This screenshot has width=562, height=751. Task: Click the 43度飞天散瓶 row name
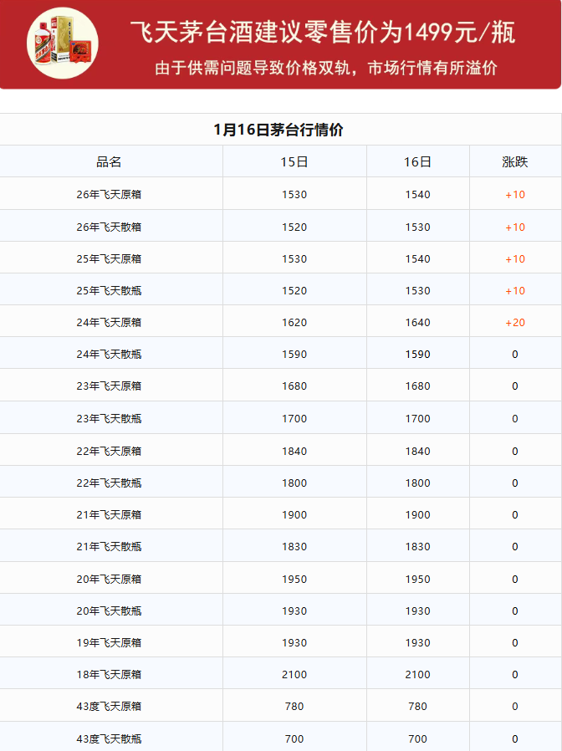point(109,738)
